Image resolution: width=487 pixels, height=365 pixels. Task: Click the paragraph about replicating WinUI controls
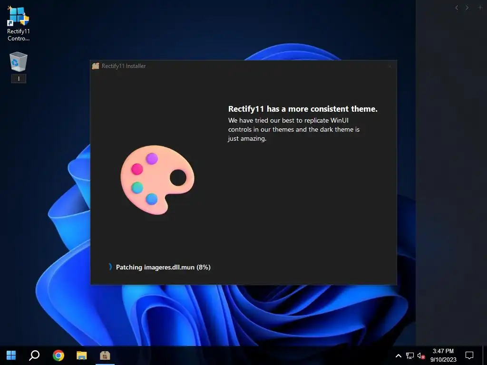click(x=294, y=129)
